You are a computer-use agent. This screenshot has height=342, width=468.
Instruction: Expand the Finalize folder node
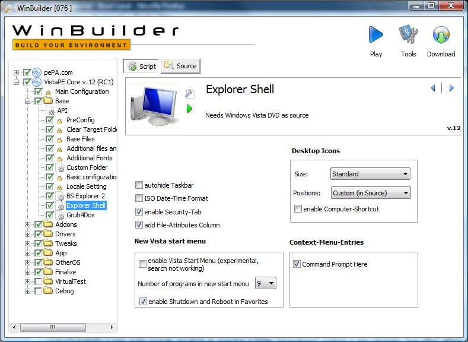27,272
